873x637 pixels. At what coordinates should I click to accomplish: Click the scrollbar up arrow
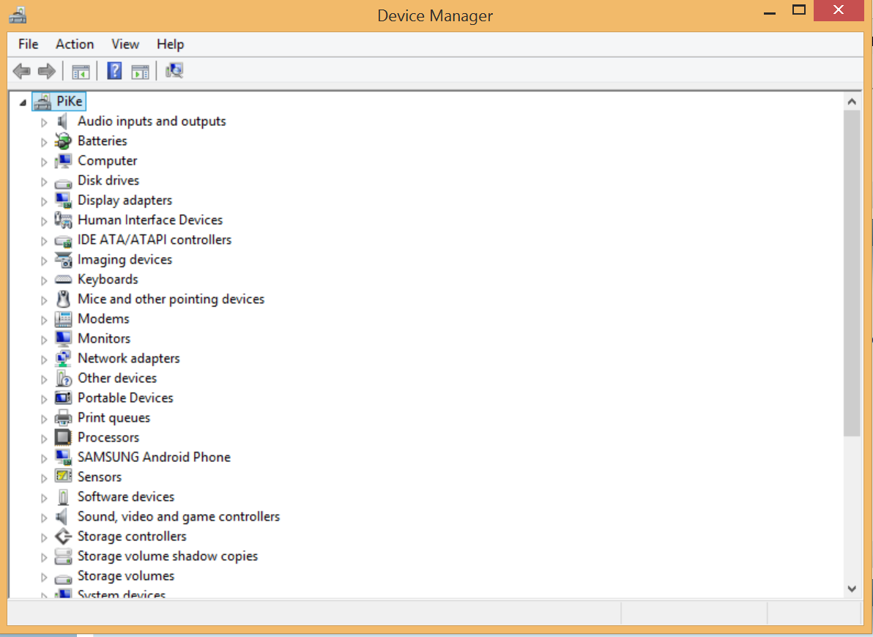coord(851,101)
